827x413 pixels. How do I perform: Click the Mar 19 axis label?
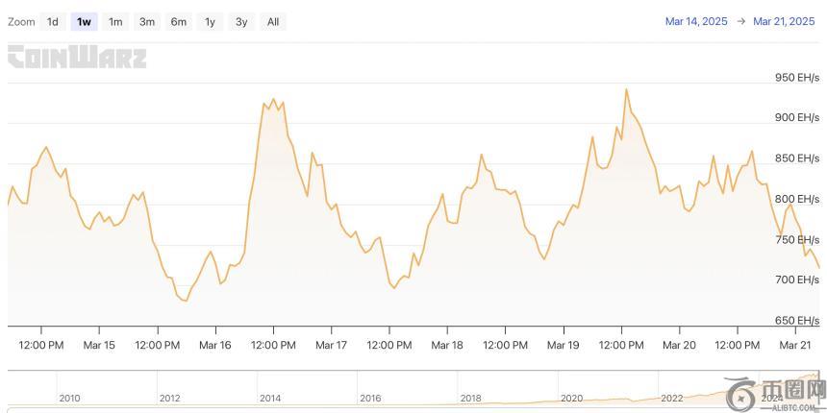[564, 345]
